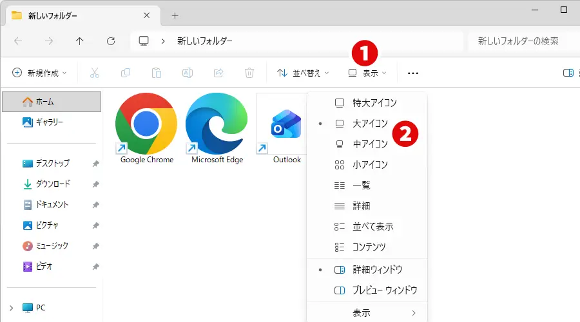Select the Google Chrome shortcut
Image resolution: width=580 pixels, height=322 pixels.
point(146,128)
